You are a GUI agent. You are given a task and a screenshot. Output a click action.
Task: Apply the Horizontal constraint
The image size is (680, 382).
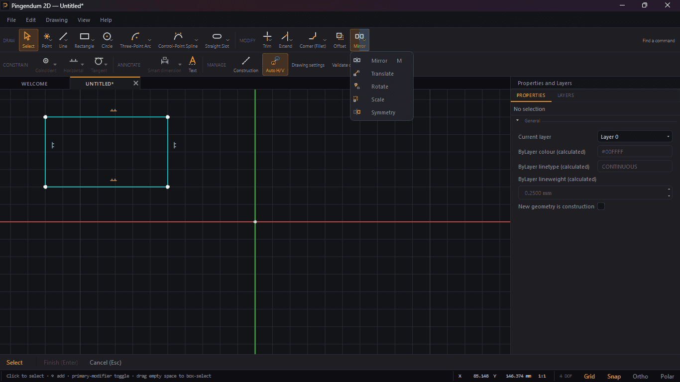[x=74, y=64]
